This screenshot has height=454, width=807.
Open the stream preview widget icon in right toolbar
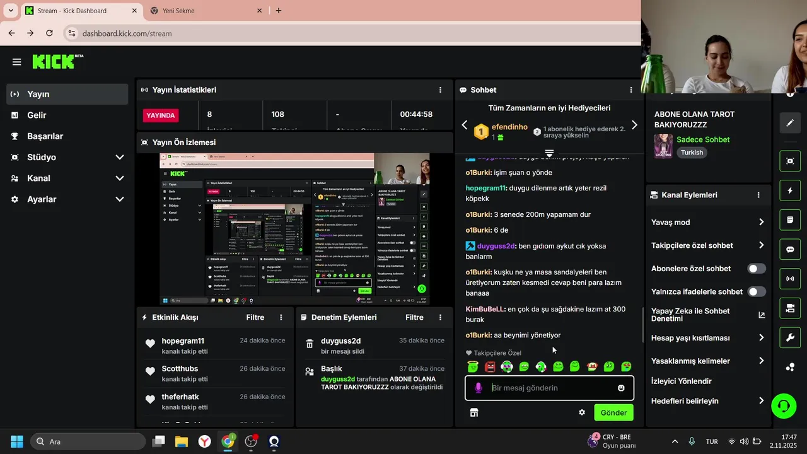(790, 161)
